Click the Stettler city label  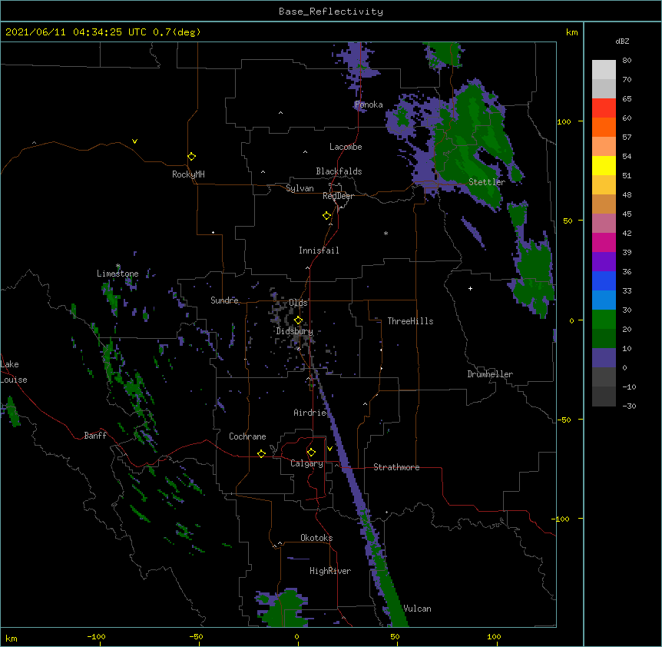[x=487, y=182]
